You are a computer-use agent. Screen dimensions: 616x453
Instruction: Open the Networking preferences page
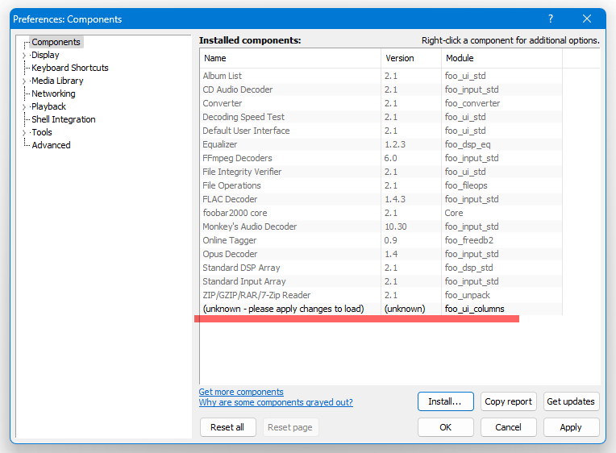(53, 94)
